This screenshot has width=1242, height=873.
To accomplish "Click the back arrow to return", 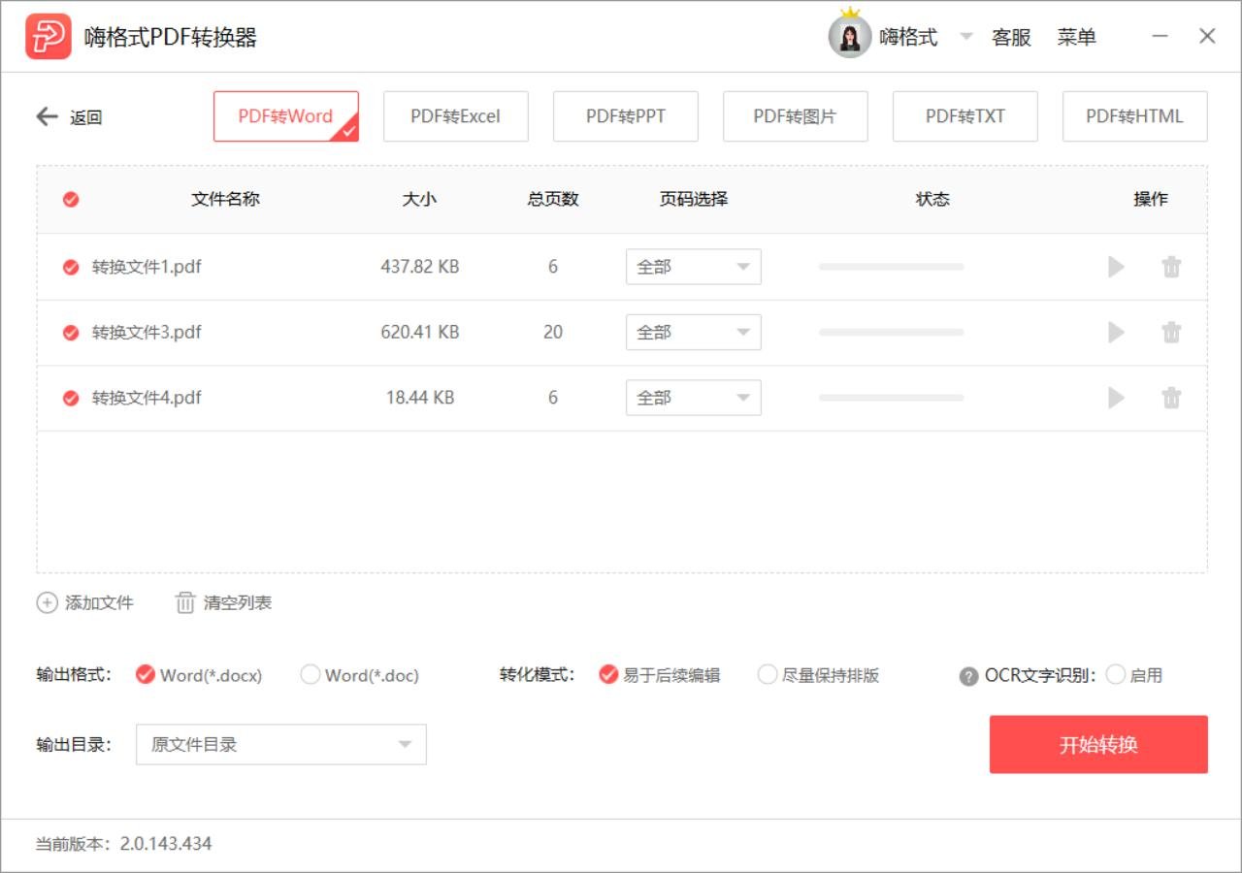I will 46,116.
